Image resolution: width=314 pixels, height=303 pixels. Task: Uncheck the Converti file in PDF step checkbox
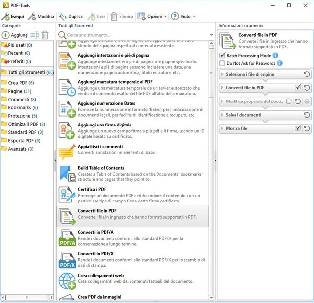[x=298, y=87]
